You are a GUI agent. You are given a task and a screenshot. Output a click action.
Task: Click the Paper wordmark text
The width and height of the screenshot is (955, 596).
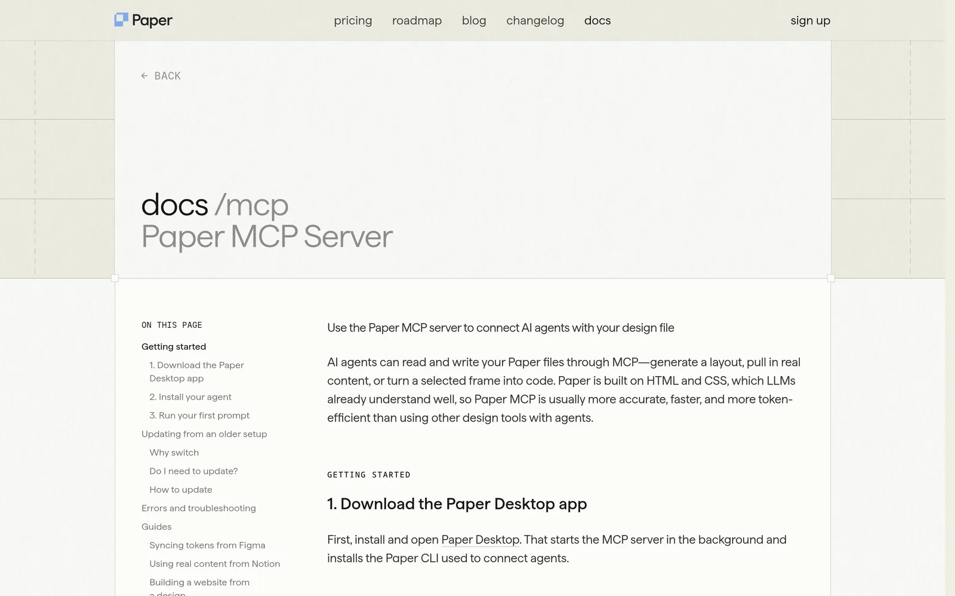[152, 20]
